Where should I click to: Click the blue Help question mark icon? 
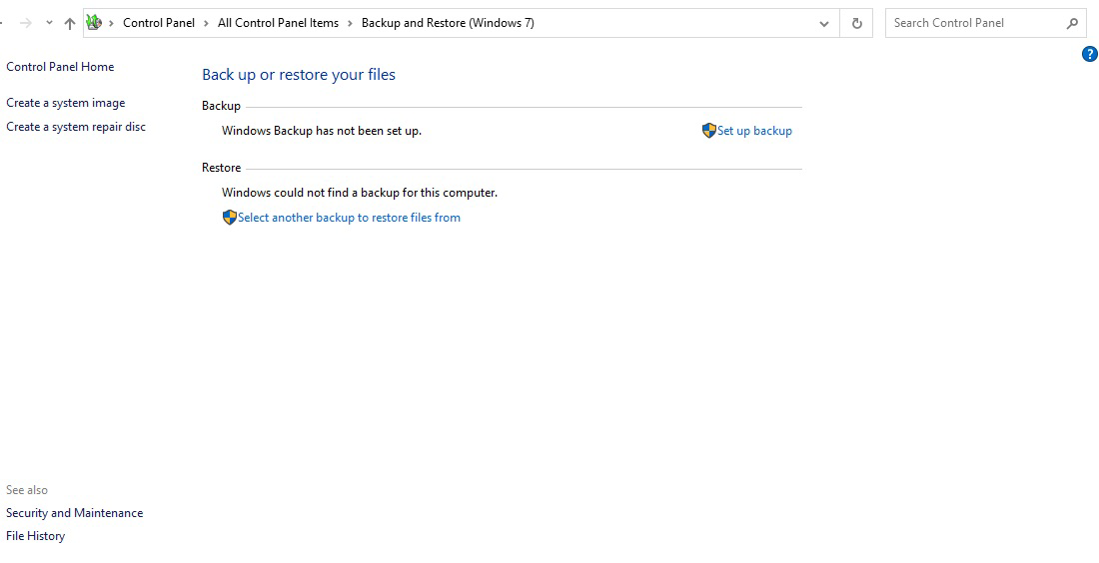pos(1089,54)
